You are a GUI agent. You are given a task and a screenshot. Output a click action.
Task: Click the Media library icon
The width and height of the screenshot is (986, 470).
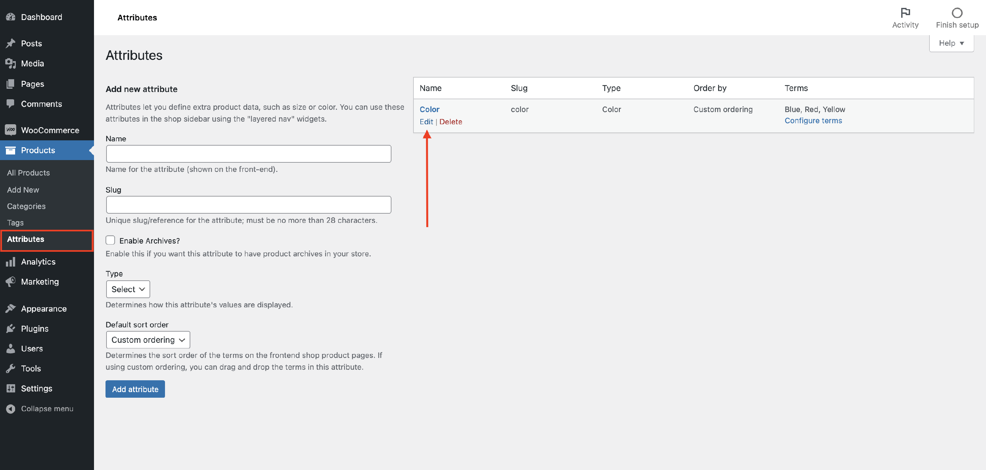tap(11, 63)
